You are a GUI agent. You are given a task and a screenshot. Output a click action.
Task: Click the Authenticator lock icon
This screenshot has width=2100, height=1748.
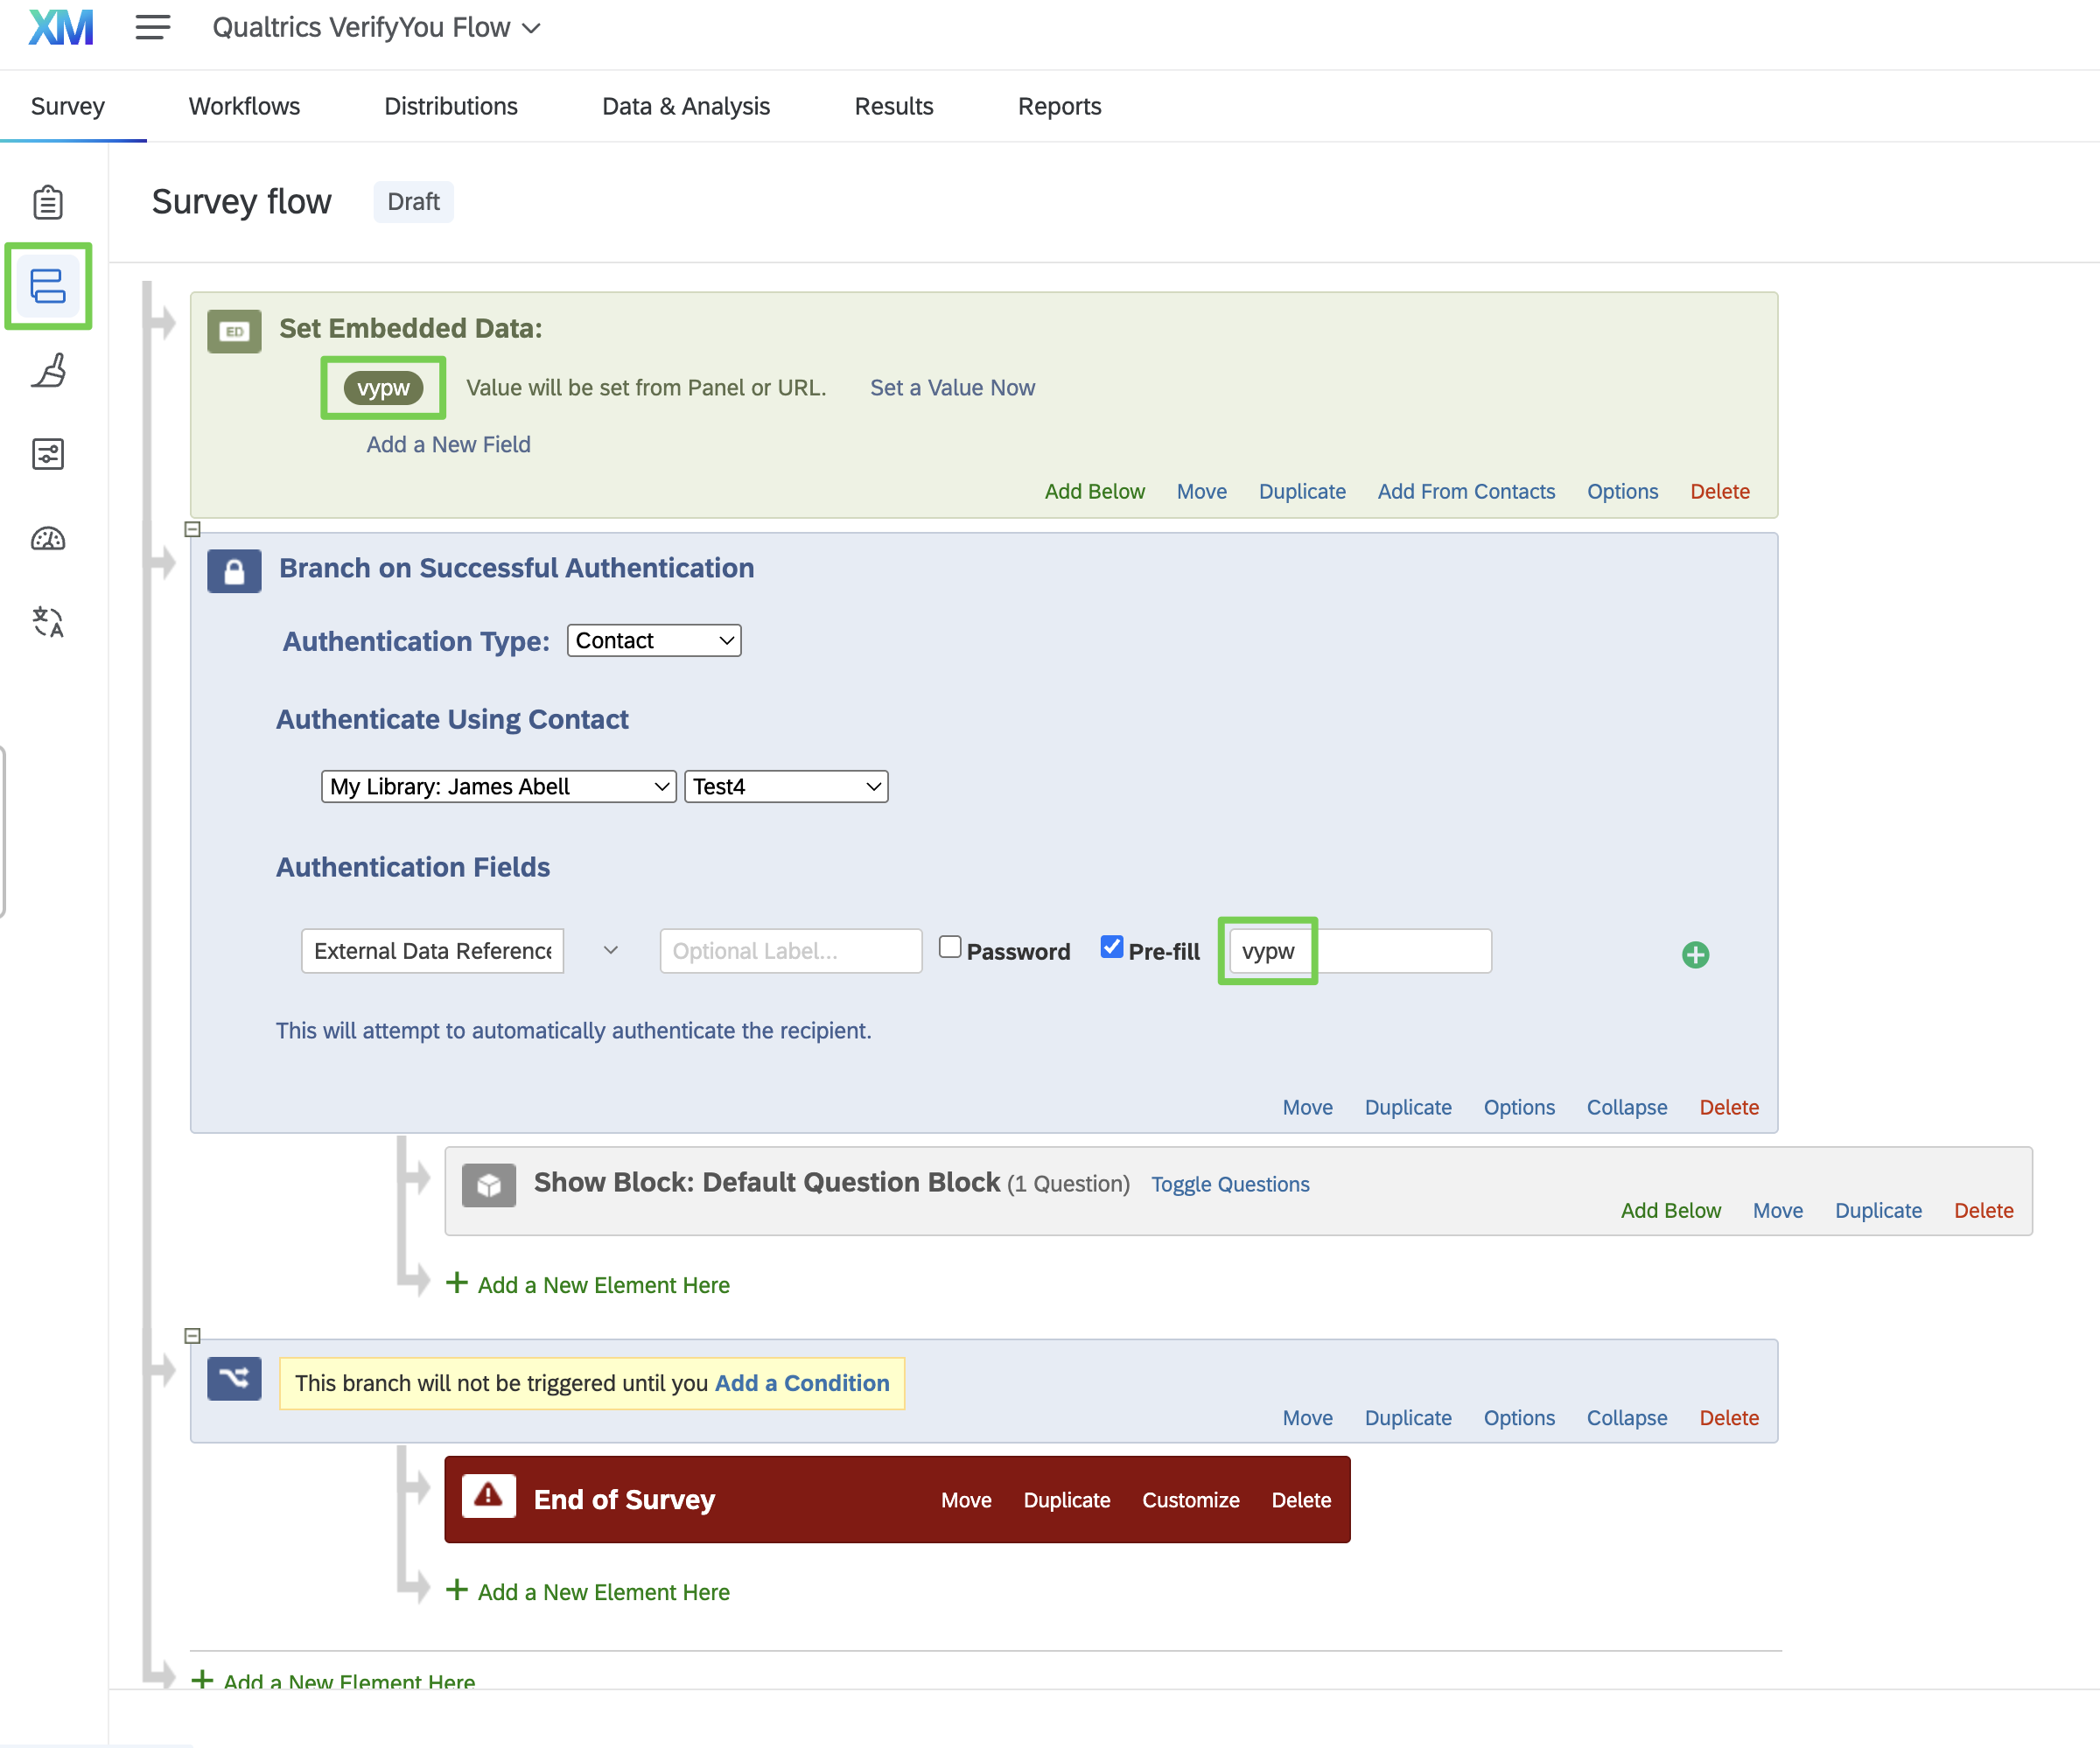[234, 571]
